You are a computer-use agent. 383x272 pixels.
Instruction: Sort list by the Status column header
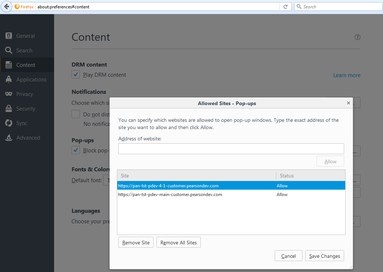[x=310, y=176]
